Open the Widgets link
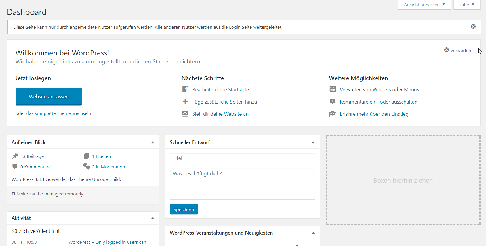The width and height of the screenshot is (486, 246). (382, 90)
